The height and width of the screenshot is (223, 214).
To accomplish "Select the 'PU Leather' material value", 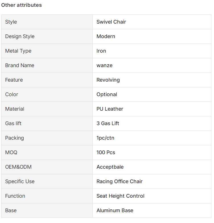I will [x=110, y=109].
